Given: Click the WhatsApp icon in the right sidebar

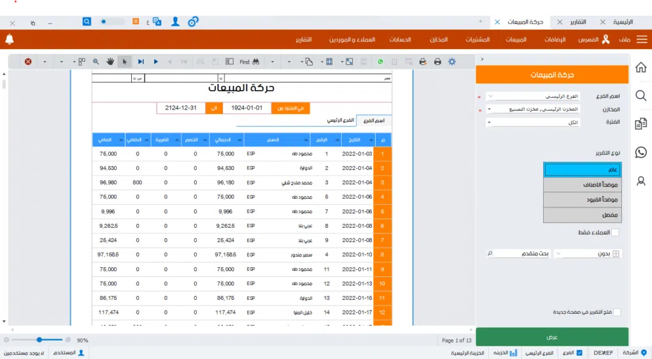Looking at the screenshot, I should coord(641,152).
